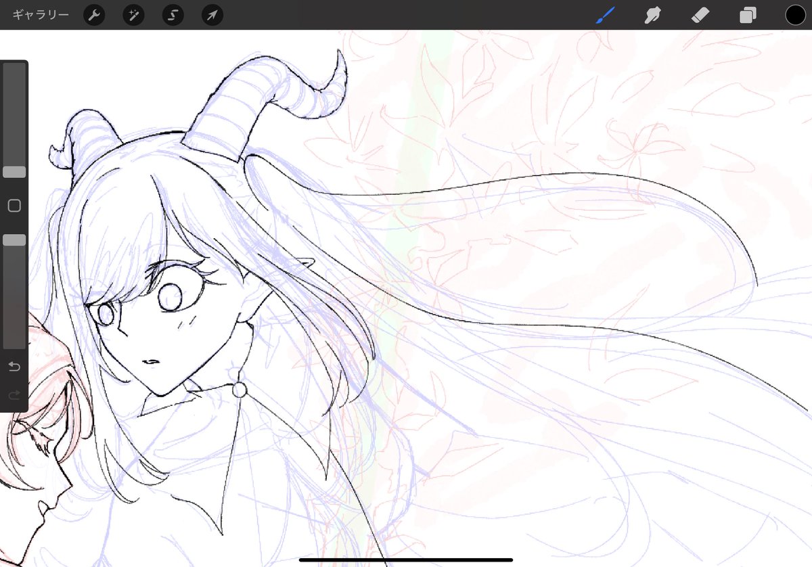Open the black color picker circle
Image resolution: width=812 pixels, height=567 pixels.
[x=795, y=15]
